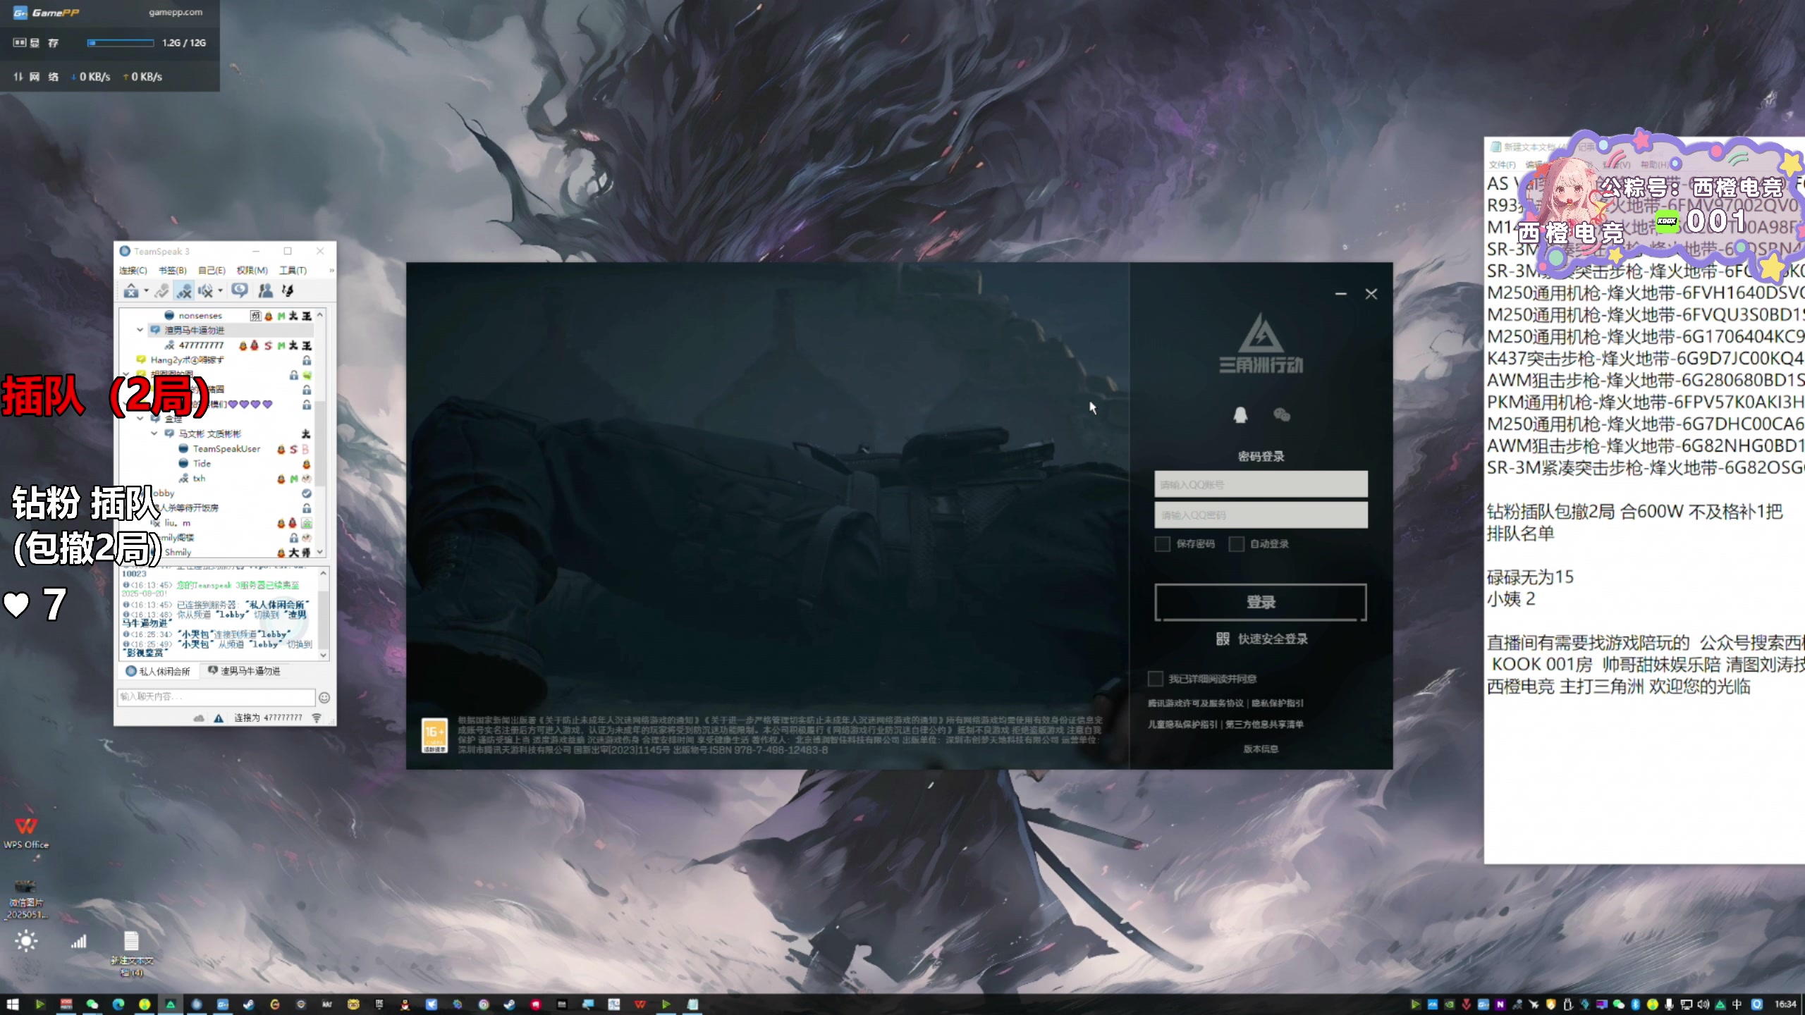Select QQ penguin login method icon
1805x1015 pixels.
(1240, 414)
